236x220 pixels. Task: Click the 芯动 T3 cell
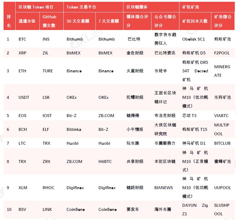pos(189,116)
